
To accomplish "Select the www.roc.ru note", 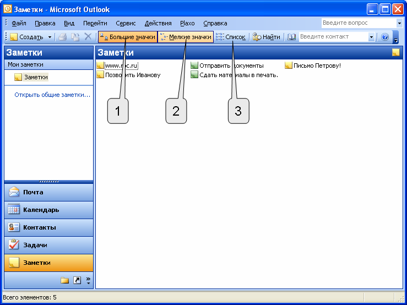I will (121, 66).
